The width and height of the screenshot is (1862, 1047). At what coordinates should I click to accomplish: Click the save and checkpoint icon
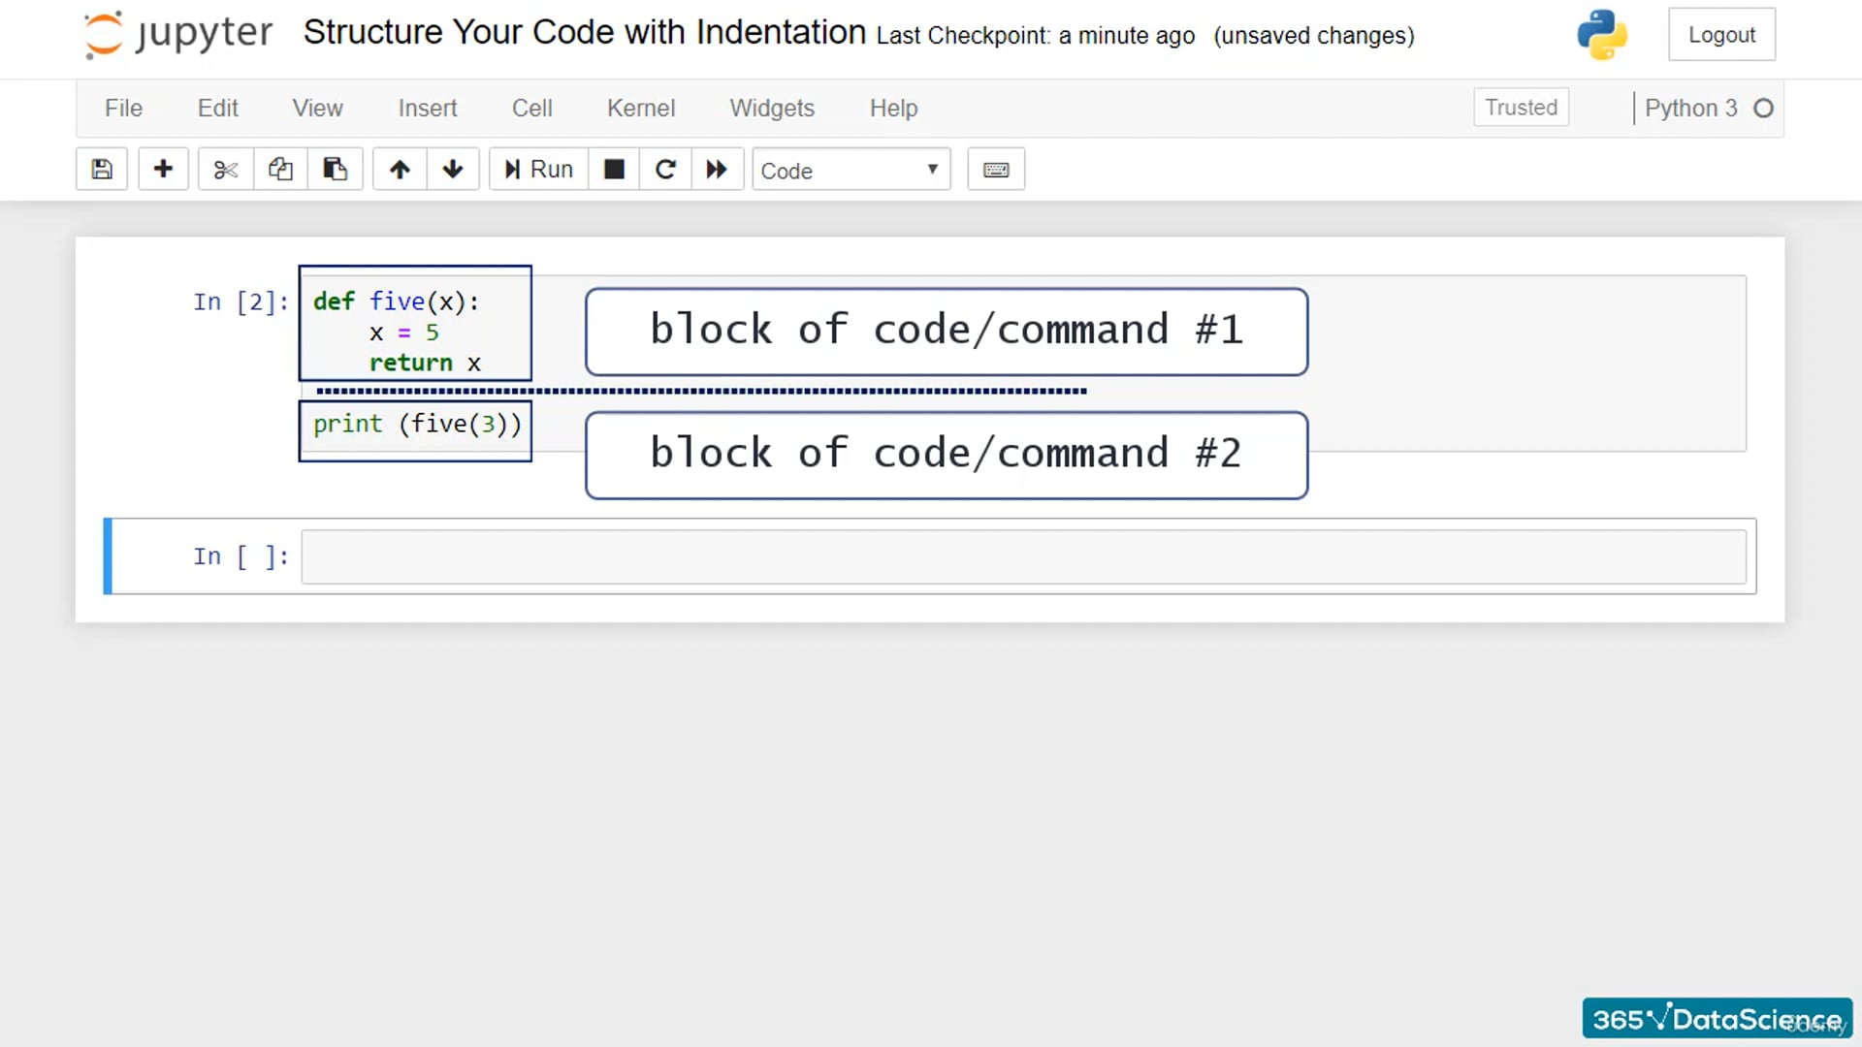[x=102, y=170]
